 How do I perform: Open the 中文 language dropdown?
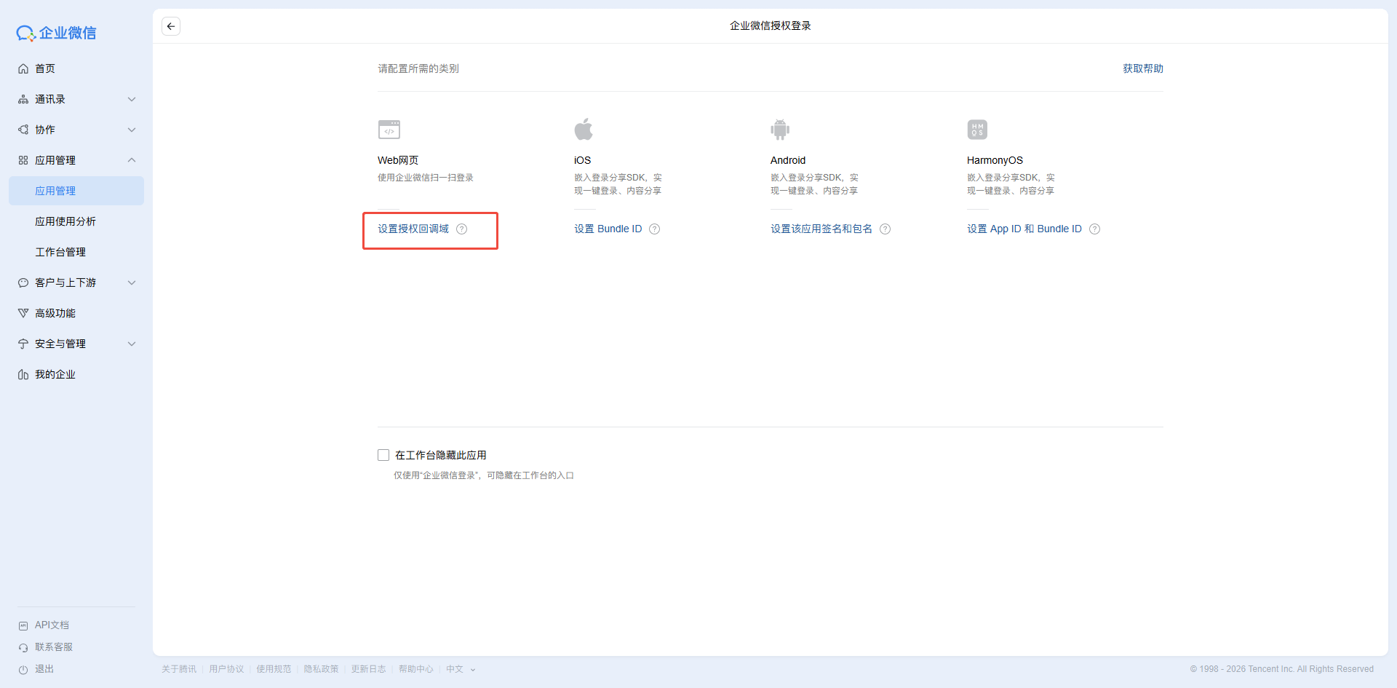point(461,669)
